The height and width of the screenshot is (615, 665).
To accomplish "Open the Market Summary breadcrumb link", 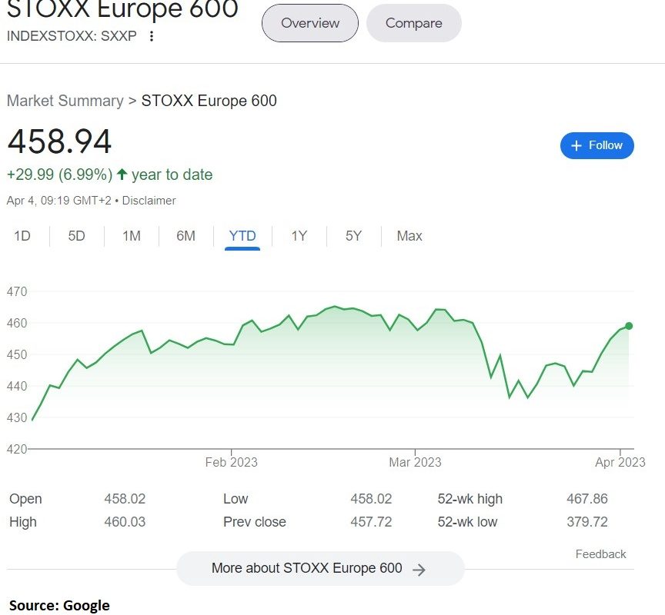I will click(x=65, y=101).
